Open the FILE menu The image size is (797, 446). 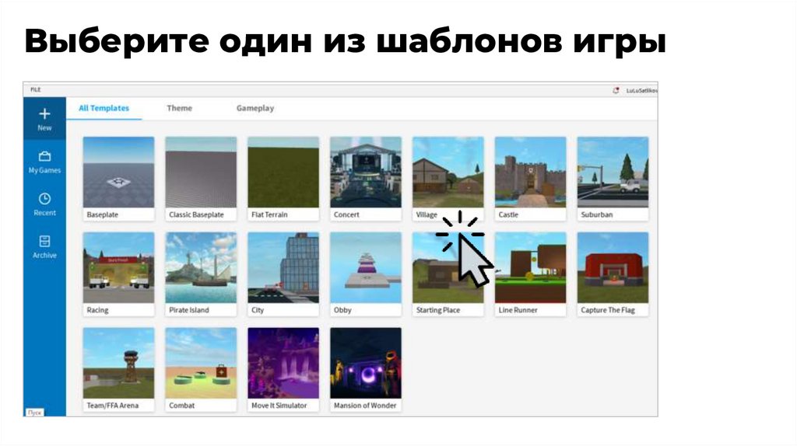click(x=36, y=90)
